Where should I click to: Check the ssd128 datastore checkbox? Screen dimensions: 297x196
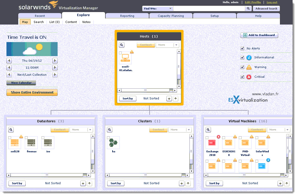coord(10,138)
